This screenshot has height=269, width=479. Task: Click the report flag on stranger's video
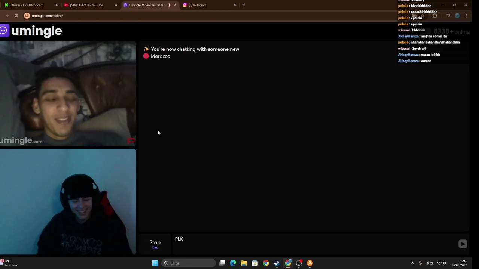(131, 141)
